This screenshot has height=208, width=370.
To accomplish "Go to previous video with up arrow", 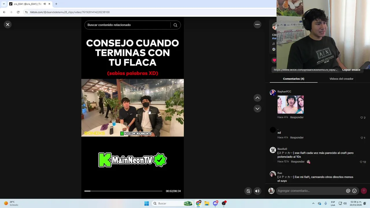I will pyautogui.click(x=257, y=98).
